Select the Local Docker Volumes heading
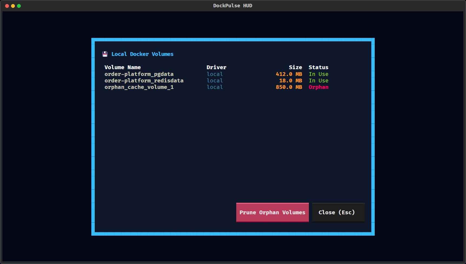Screen dimensions: 466x264 (x=143, y=54)
